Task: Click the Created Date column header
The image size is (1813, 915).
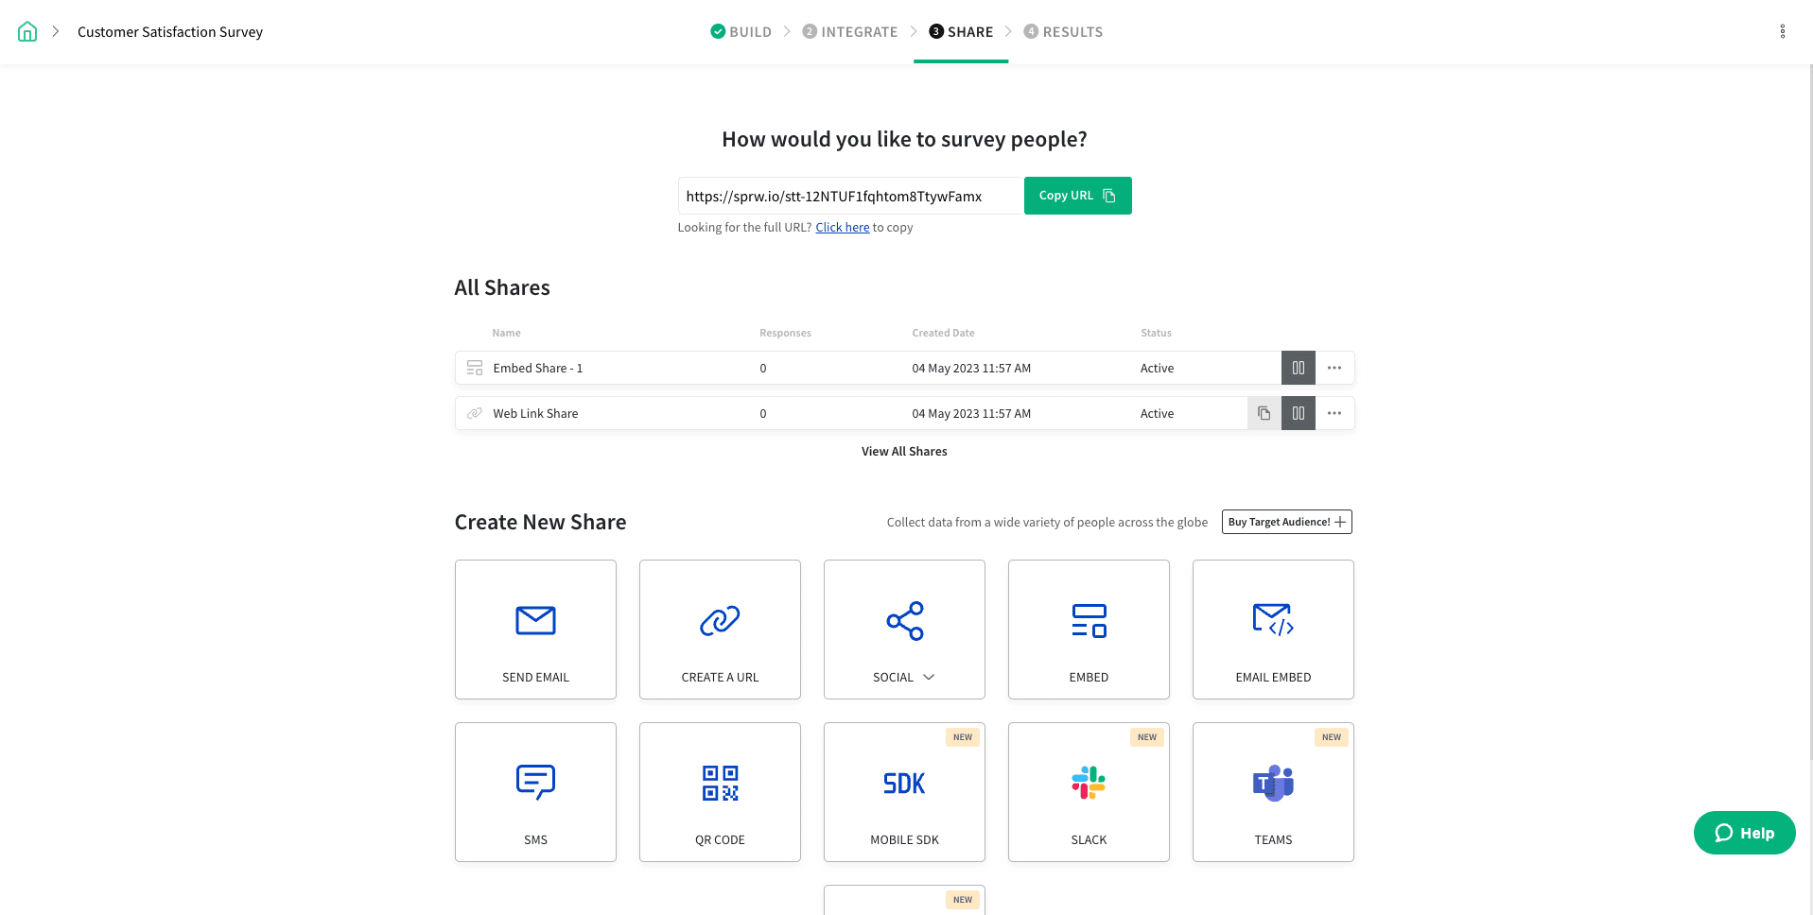Action: [943, 333]
